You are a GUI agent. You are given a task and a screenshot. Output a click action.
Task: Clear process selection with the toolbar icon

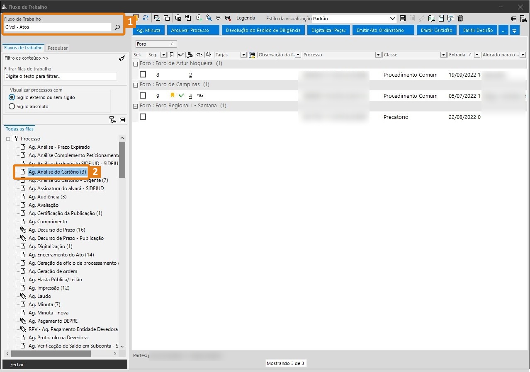tap(167, 18)
